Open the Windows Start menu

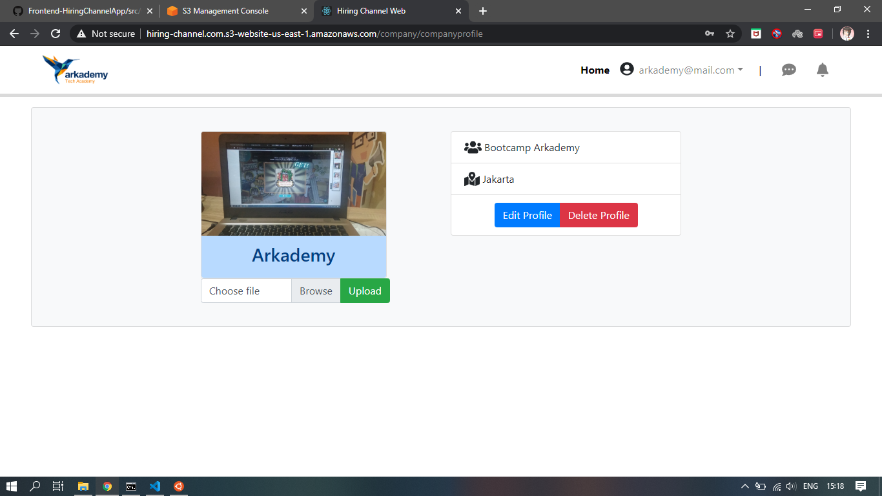pyautogui.click(x=11, y=486)
